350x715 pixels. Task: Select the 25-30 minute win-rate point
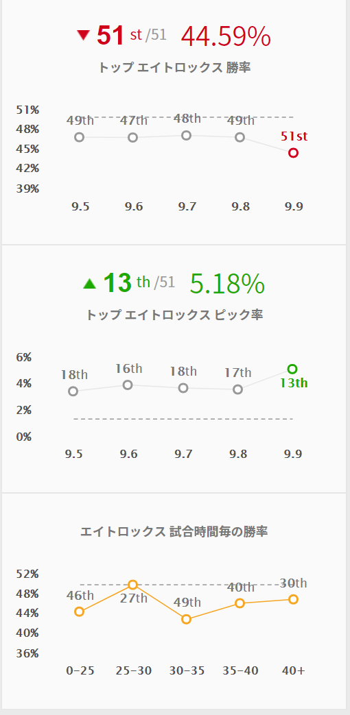click(x=132, y=585)
